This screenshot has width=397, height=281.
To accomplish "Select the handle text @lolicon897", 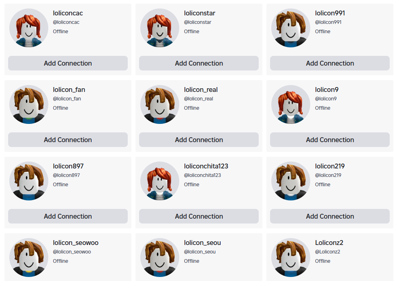I will (67, 175).
